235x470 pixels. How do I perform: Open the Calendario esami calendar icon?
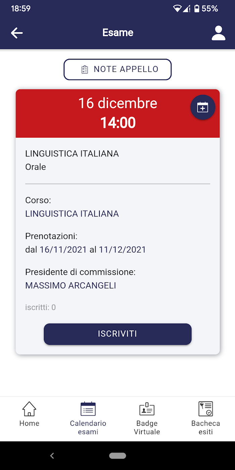[88, 409]
